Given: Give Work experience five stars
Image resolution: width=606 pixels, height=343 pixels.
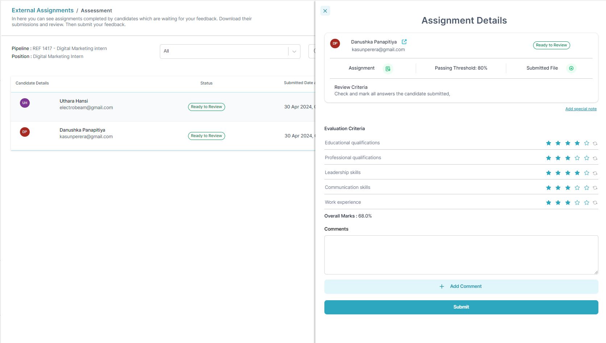Looking at the screenshot, I should [x=587, y=203].
